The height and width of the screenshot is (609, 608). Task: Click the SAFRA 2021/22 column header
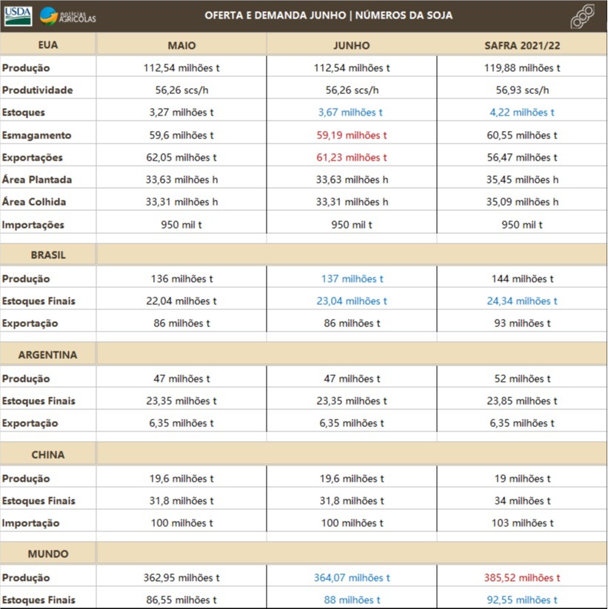(521, 45)
